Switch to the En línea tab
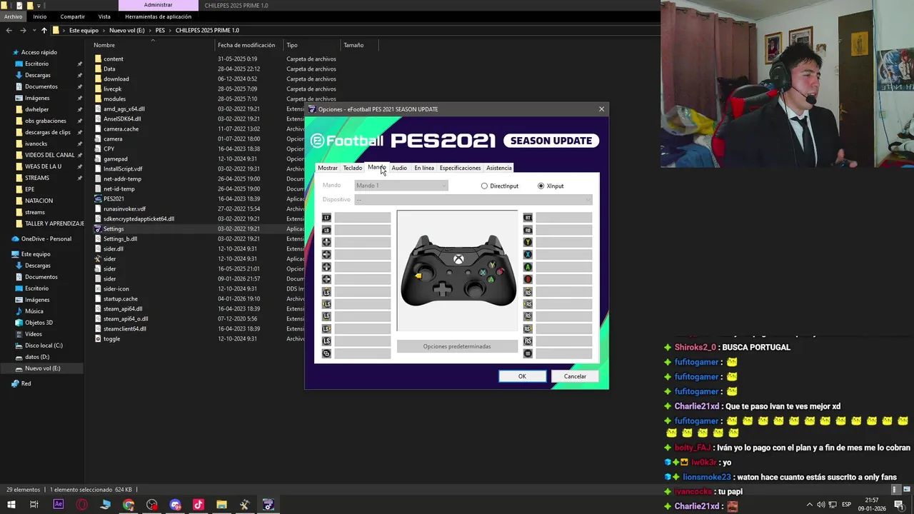Image resolution: width=914 pixels, height=514 pixels. pyautogui.click(x=424, y=168)
